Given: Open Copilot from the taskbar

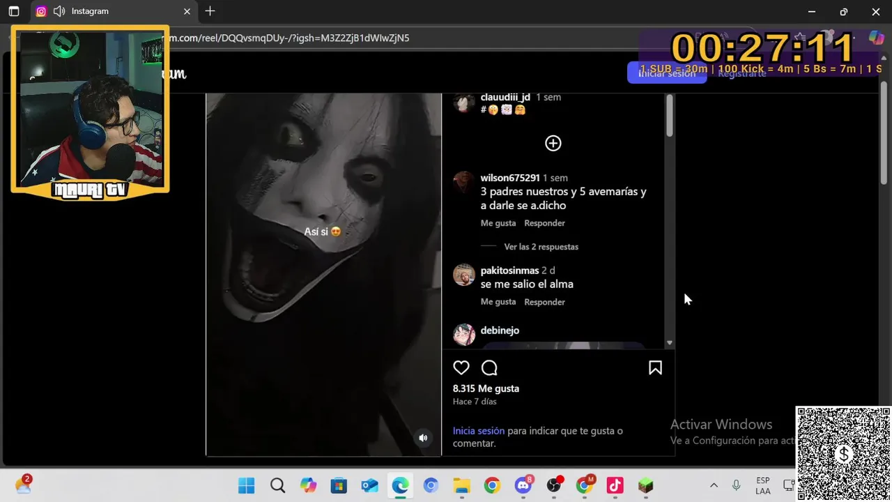Looking at the screenshot, I should click(x=308, y=486).
